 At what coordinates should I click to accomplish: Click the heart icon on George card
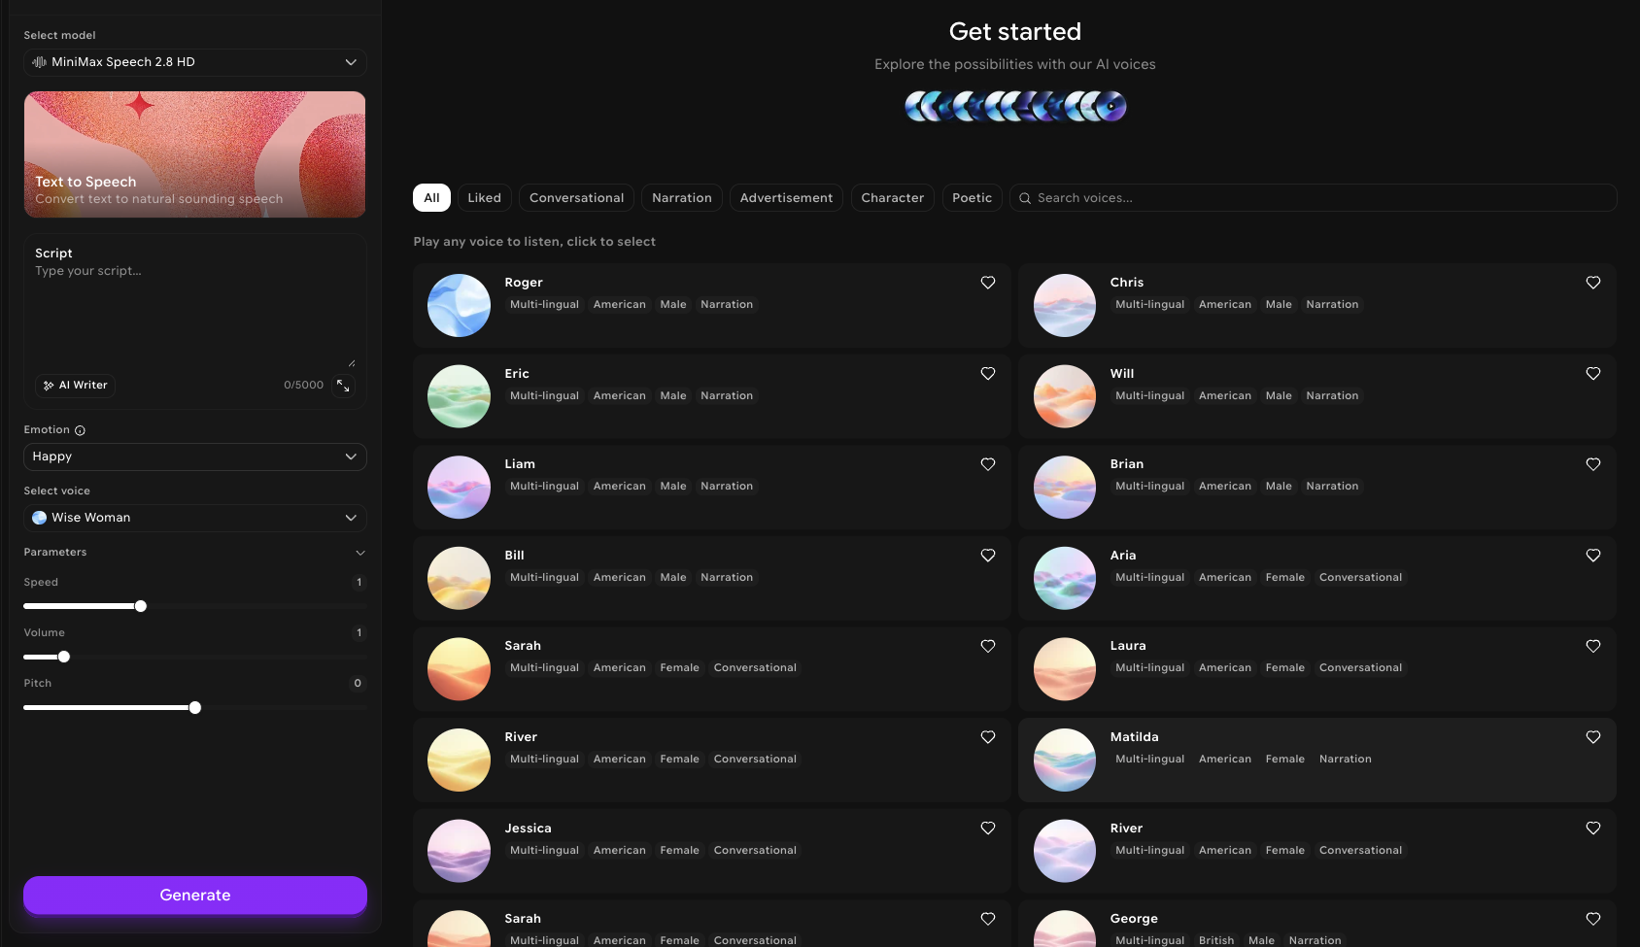pyautogui.click(x=1593, y=919)
